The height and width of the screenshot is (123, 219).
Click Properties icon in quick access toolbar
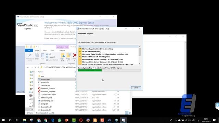click(x=31, y=47)
